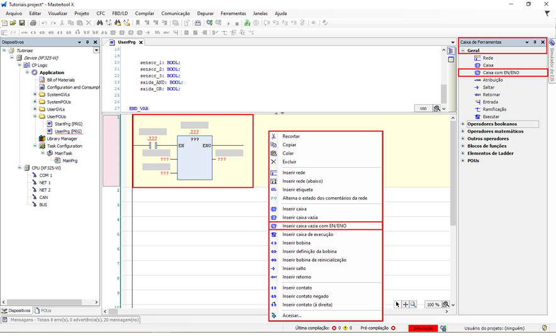Select the Atribuição element in the toolbox
Viewport: 556px width, 336px height.
[492, 80]
